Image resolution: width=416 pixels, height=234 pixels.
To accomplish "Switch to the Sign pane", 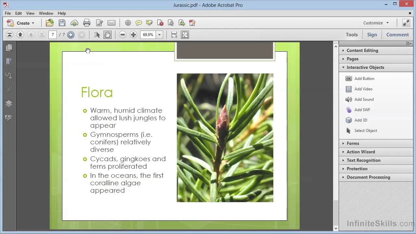I will pos(372,34).
